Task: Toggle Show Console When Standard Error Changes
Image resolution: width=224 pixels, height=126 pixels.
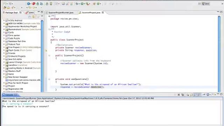Action: pyautogui.click(x=199, y=94)
